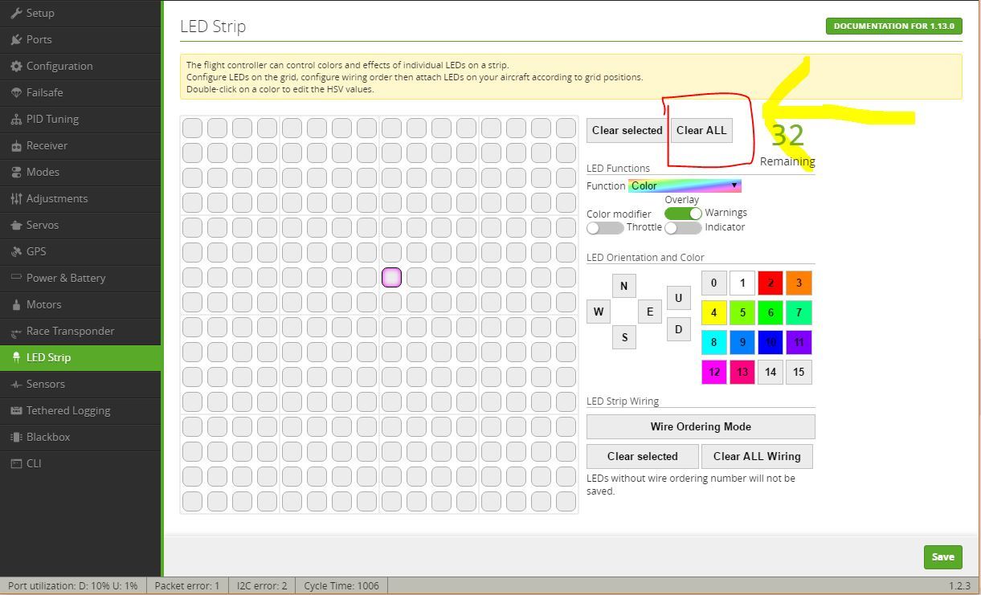Click the Clear ALL Wiring button
The image size is (981, 595).
click(757, 456)
